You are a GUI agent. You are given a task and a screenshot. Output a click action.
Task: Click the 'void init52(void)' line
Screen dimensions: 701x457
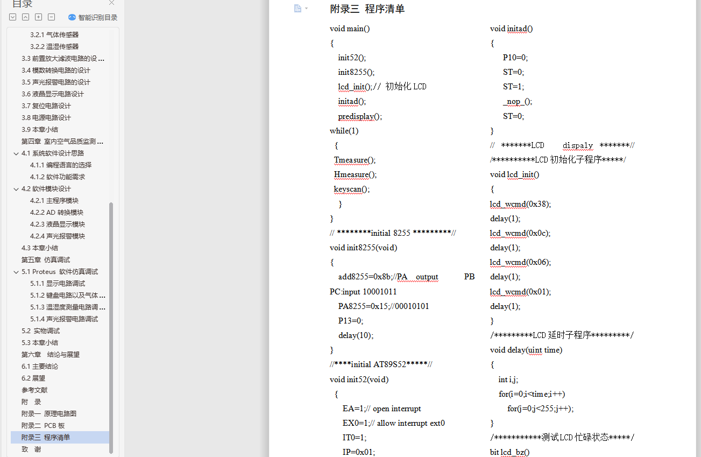click(359, 379)
